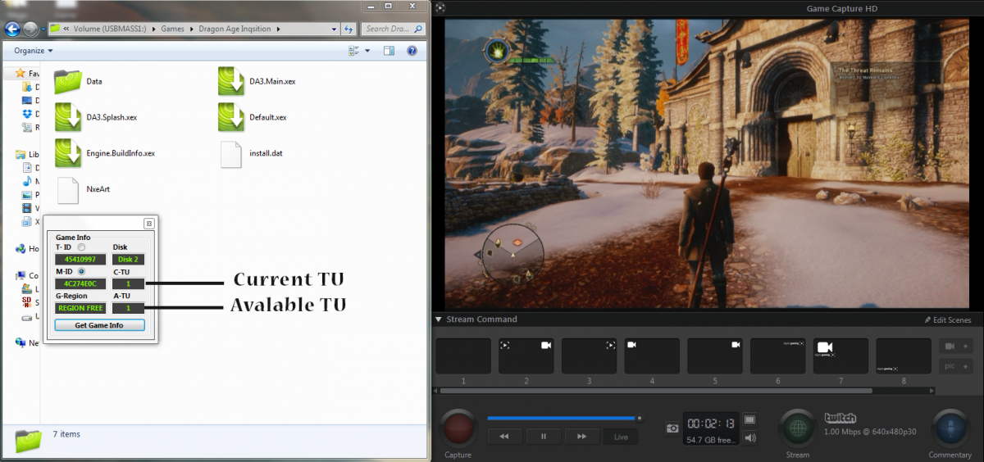The image size is (984, 462).
Task: Take a snapshot with the camera icon
Action: (x=672, y=428)
